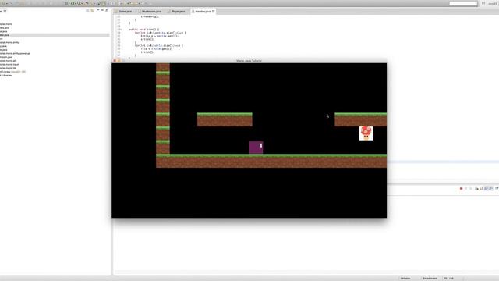Select the tutorial.mario.tile package
499x281 pixels.
pos(9,68)
